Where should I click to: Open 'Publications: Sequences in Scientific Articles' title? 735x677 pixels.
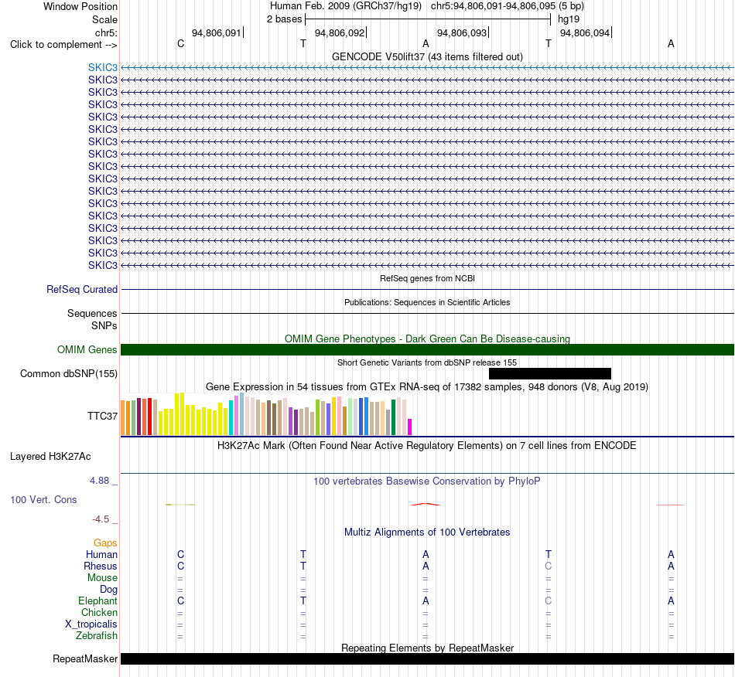tap(427, 302)
